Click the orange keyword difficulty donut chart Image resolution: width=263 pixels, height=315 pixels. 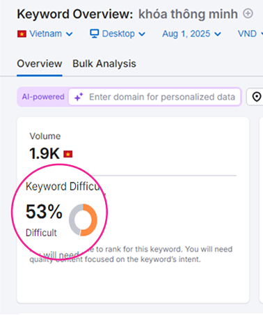pos(83,220)
